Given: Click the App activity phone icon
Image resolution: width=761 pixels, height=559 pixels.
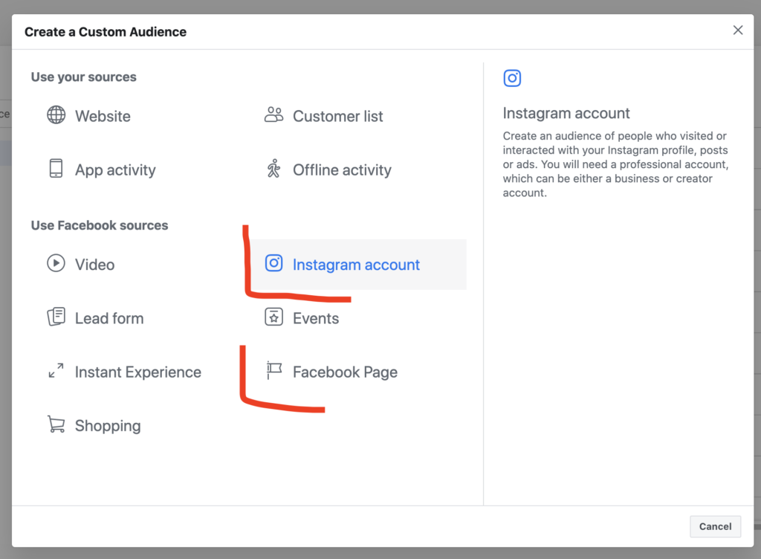Looking at the screenshot, I should pyautogui.click(x=56, y=169).
